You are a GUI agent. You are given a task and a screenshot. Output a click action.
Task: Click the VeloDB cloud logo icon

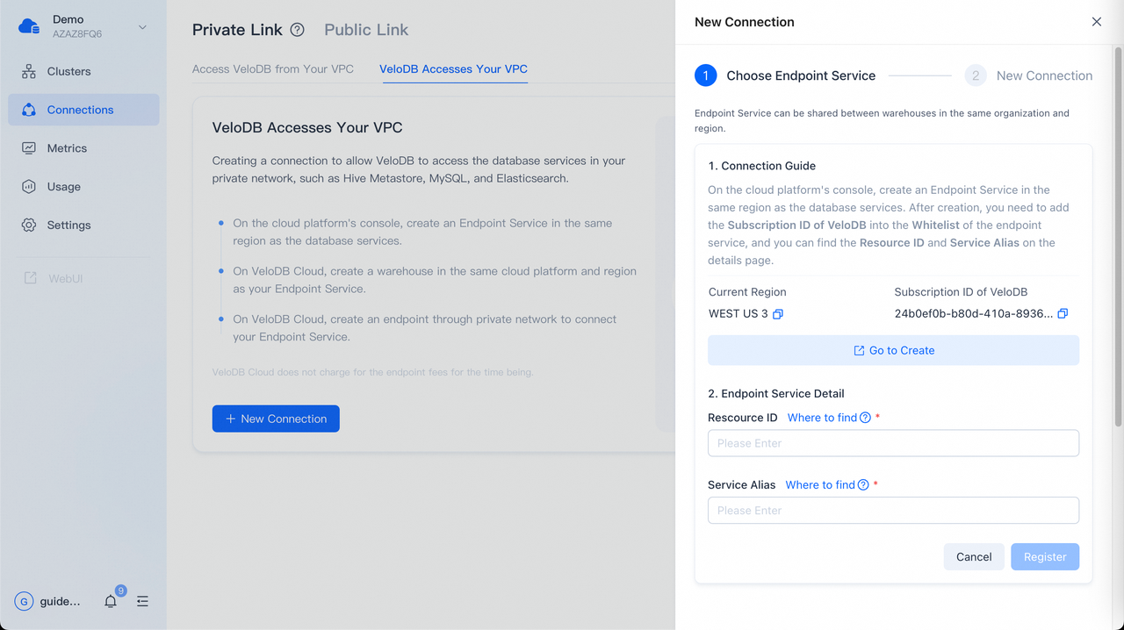pos(29,26)
